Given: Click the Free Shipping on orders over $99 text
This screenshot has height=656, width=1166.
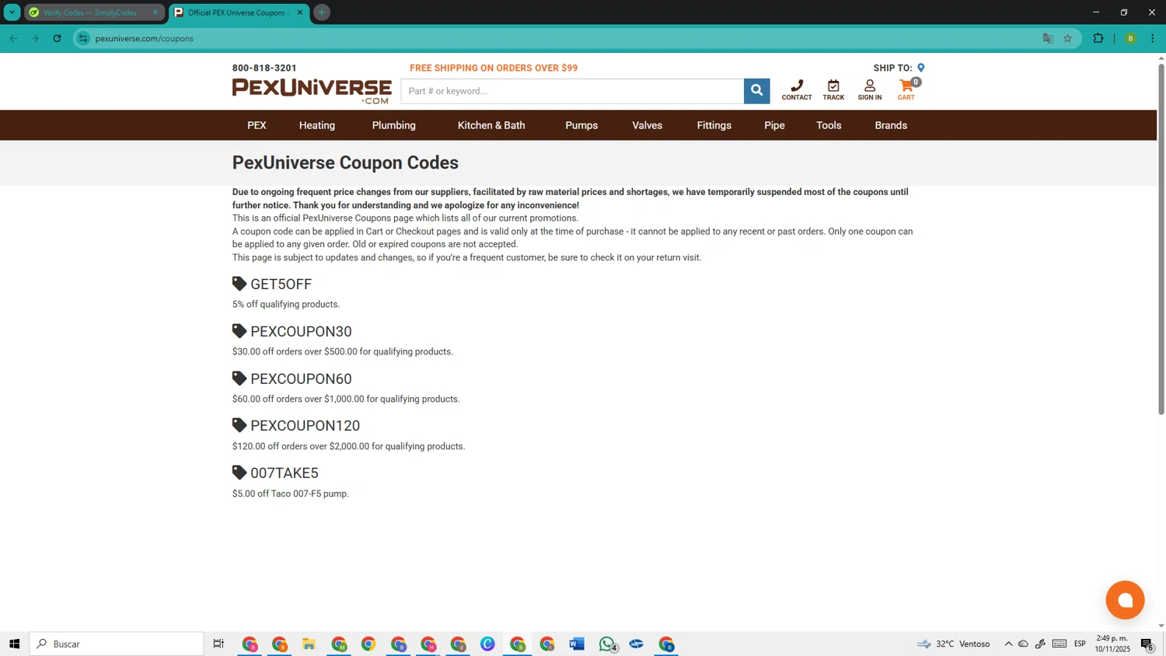Looking at the screenshot, I should coord(494,68).
